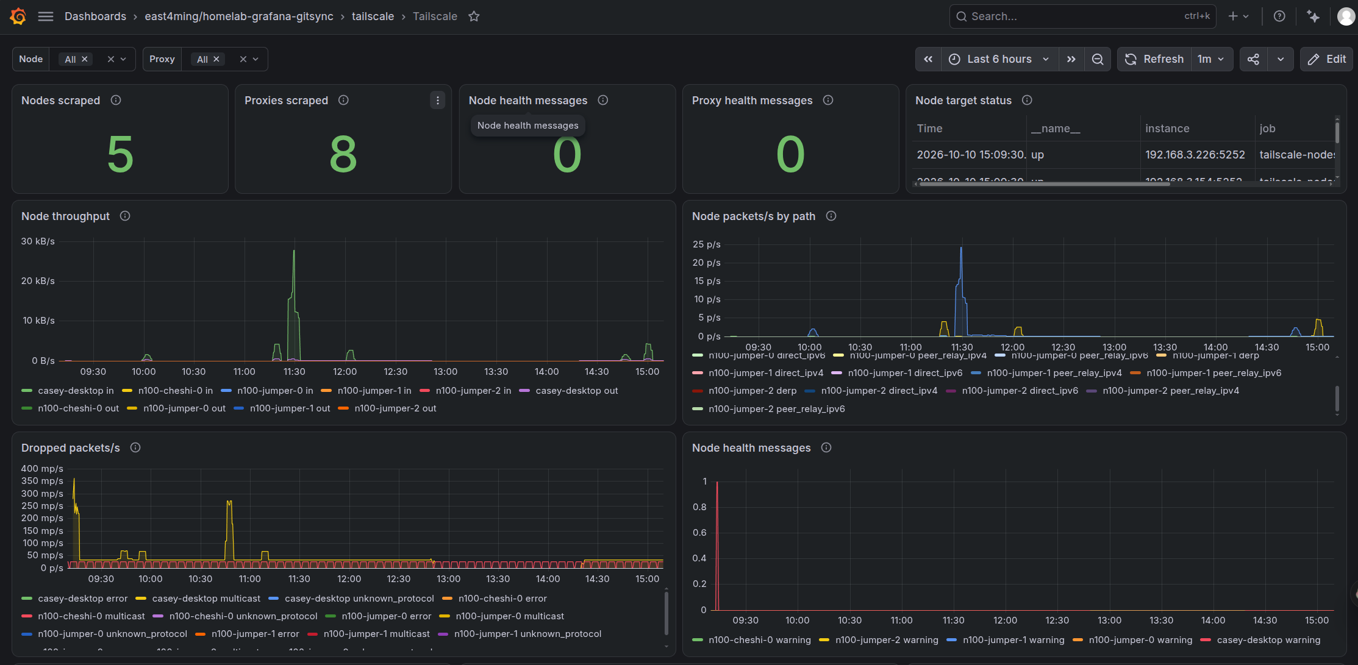Clear the Proxy variable selection
Viewport: 1358px width, 665px height.
(243, 59)
